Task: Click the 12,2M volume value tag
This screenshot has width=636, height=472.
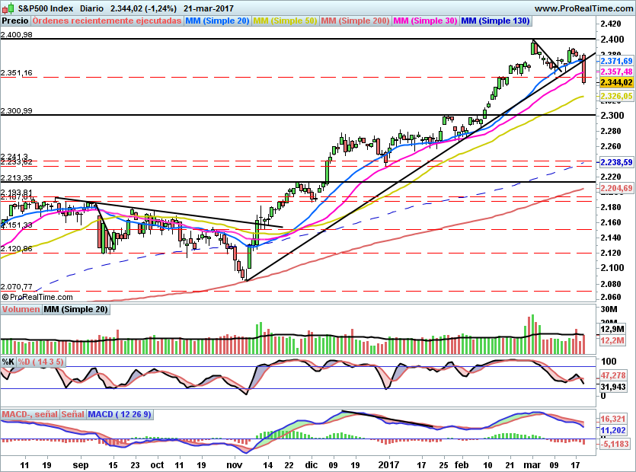Action: pos(612,340)
